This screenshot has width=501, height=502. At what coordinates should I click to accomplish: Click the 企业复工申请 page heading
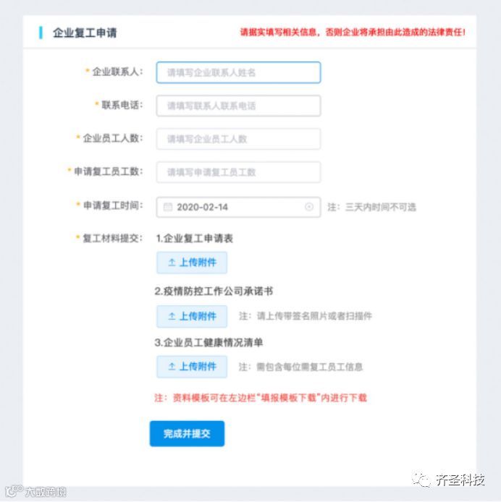click(85, 33)
